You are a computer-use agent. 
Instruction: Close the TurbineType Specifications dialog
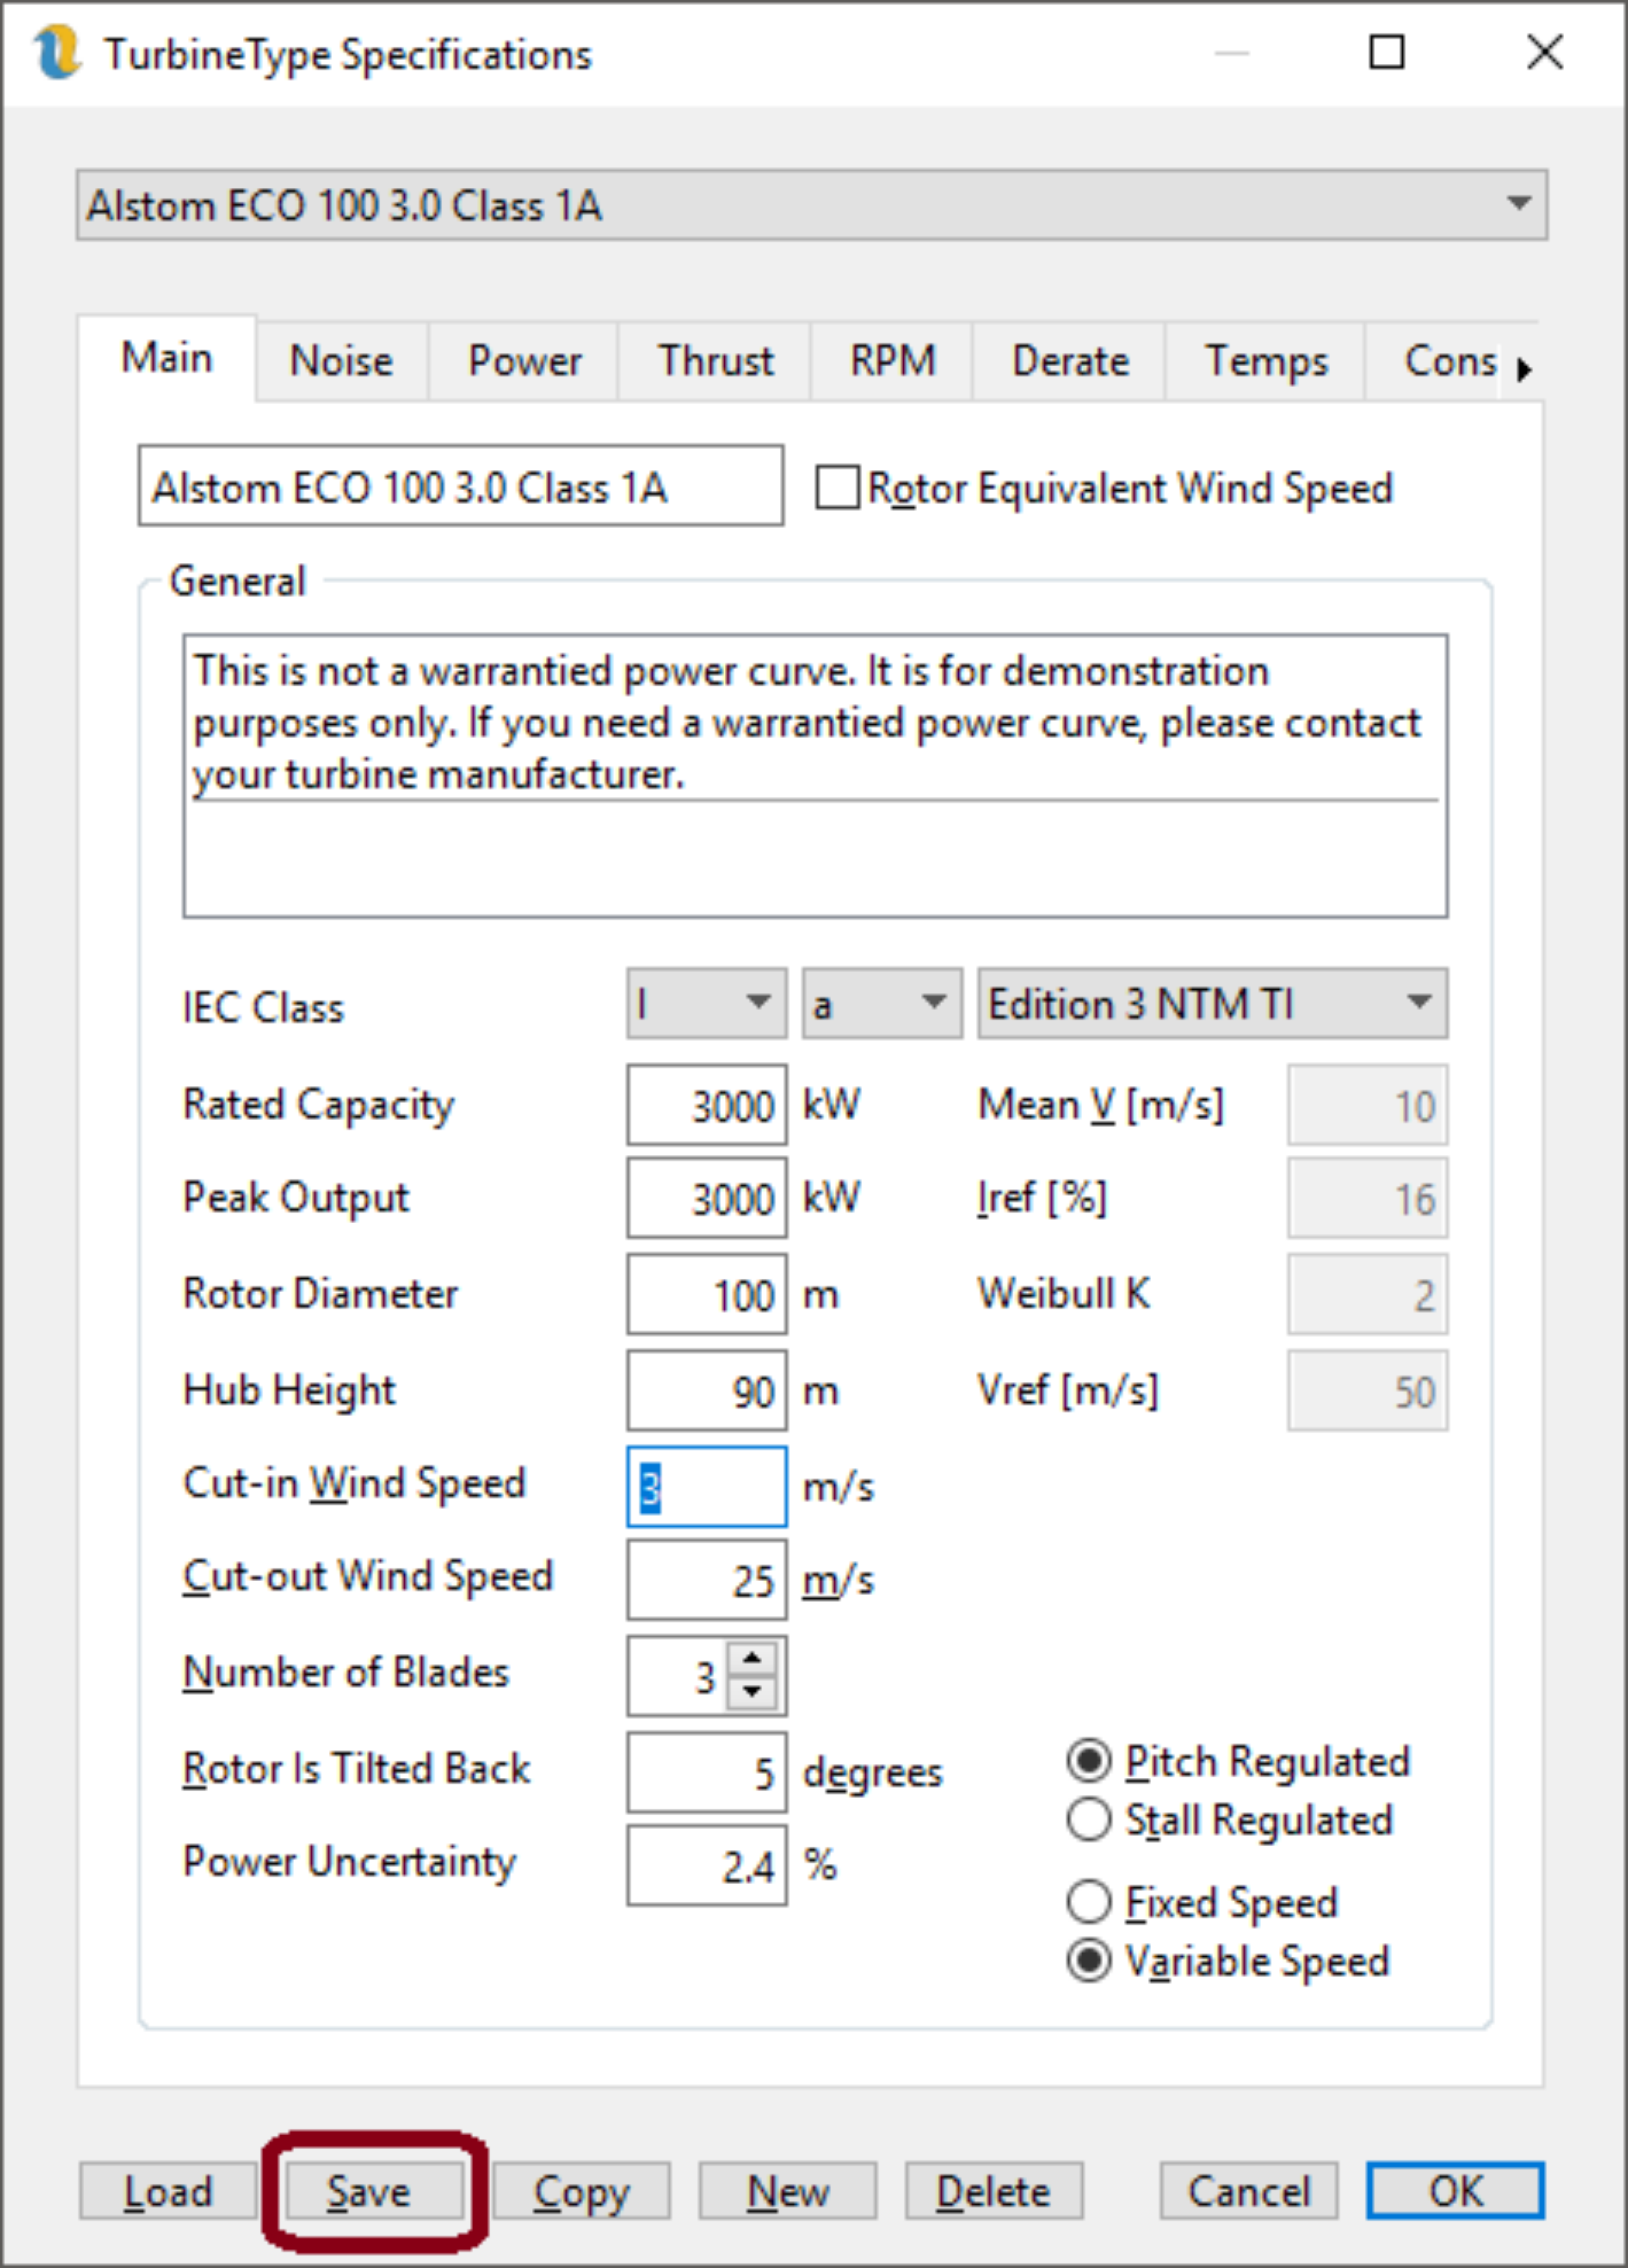tap(1544, 52)
